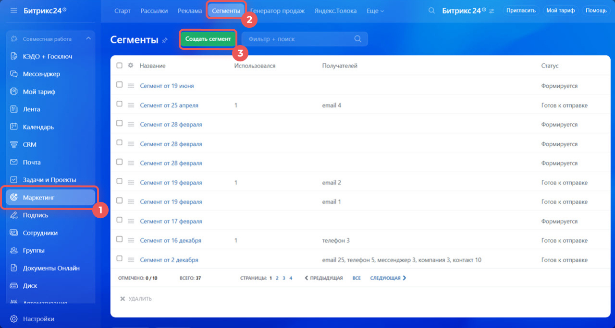Click the row menu icon for Сегмент от 16 декабря
The width and height of the screenshot is (615, 328).
(131, 240)
